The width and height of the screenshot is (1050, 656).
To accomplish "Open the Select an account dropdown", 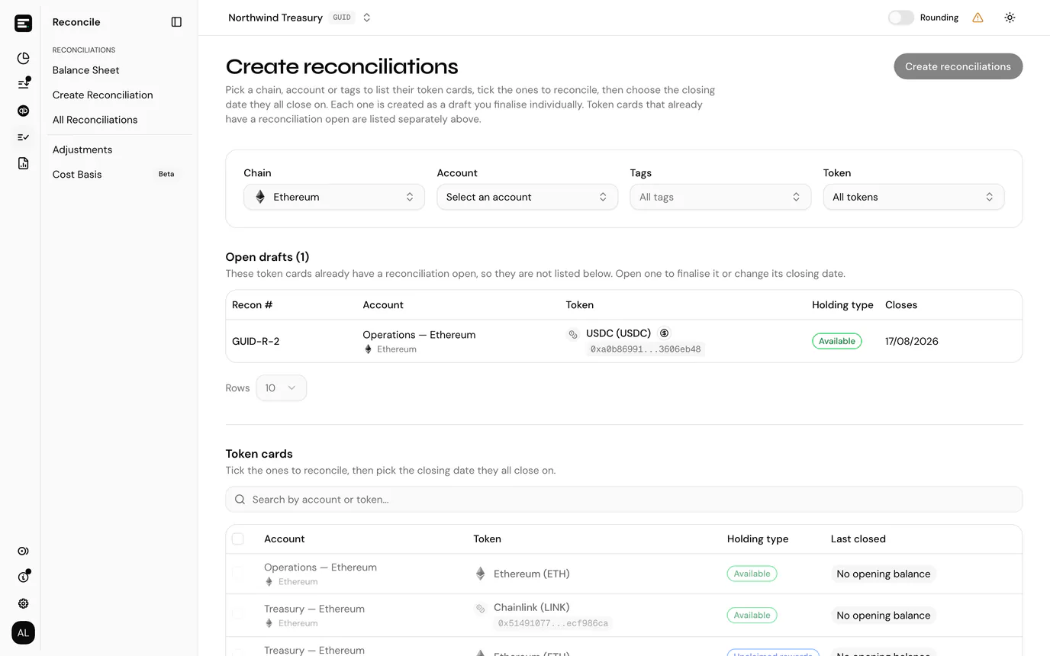I will click(527, 197).
